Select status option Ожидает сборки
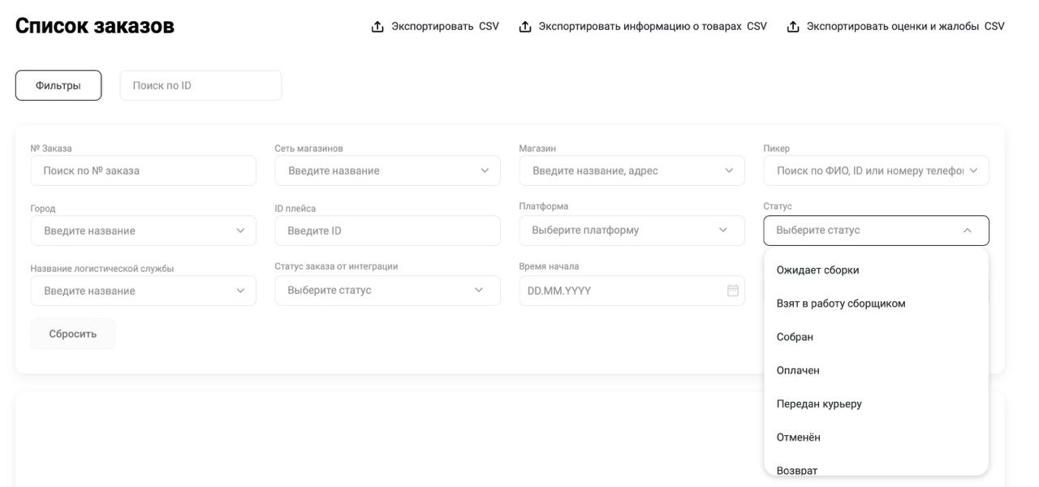Viewport: 1039px width, 487px height. [817, 270]
